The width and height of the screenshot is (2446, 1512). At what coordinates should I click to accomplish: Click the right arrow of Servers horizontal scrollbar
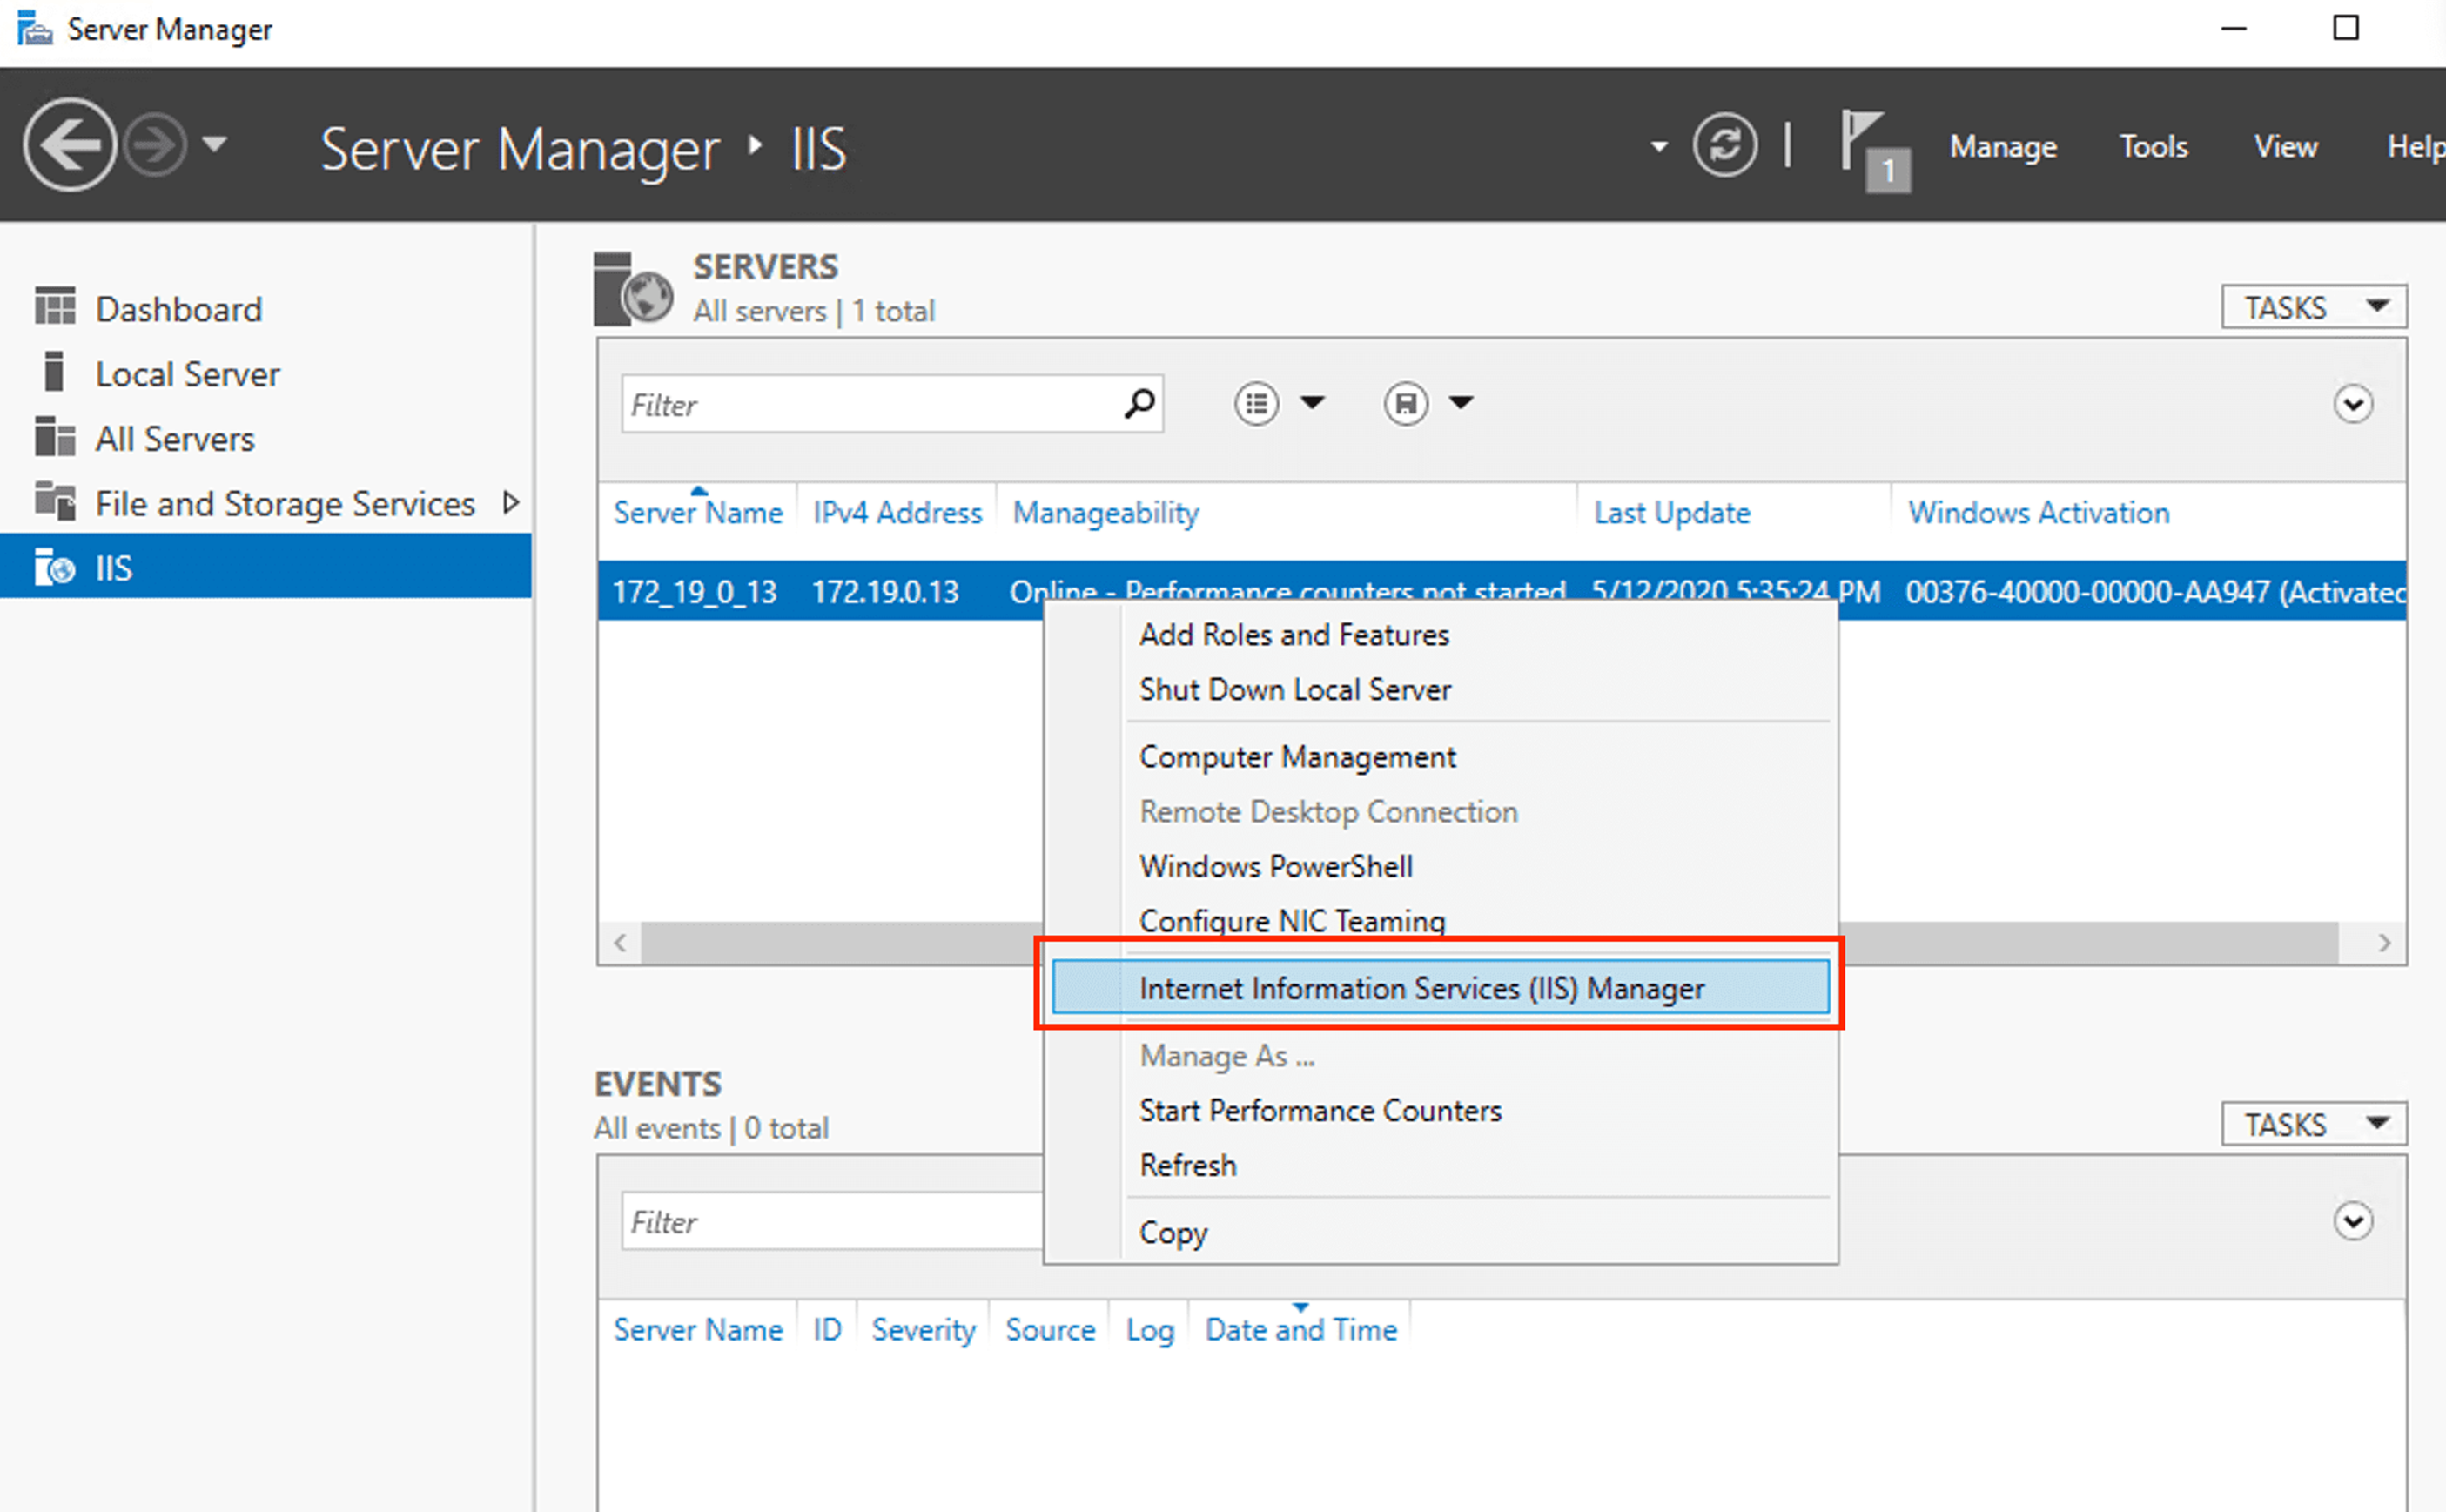click(2384, 943)
